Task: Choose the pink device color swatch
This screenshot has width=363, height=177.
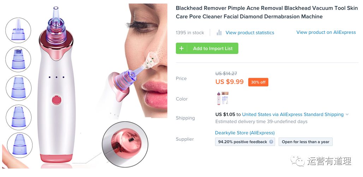Action: [219, 98]
